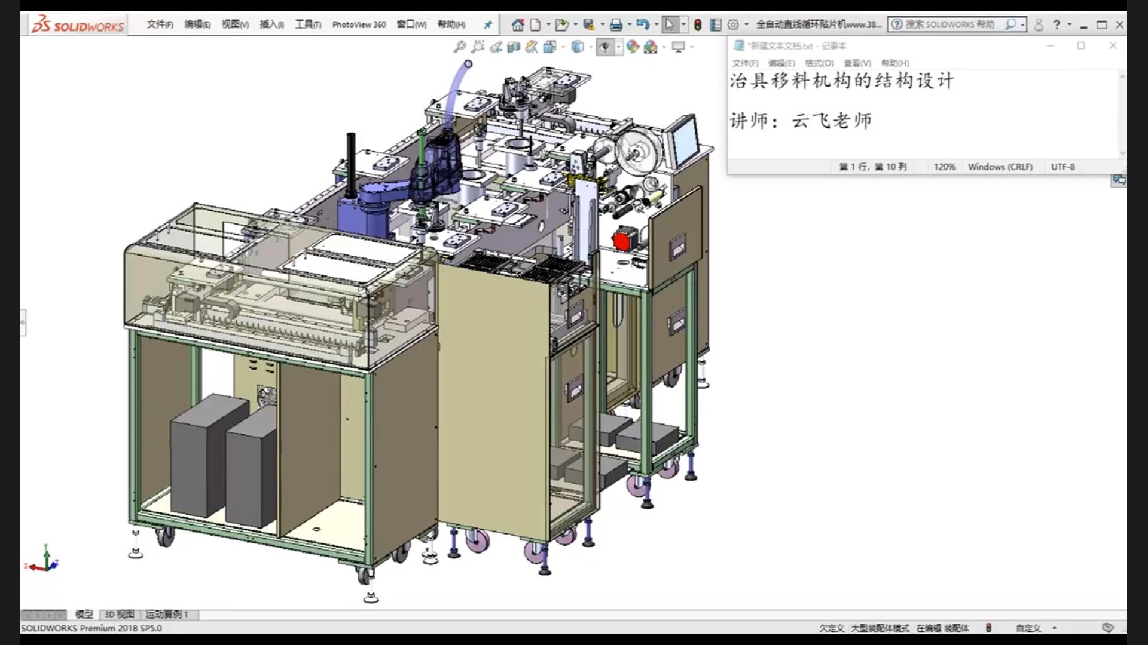Click 自定义 units in status bar
The height and width of the screenshot is (645, 1148).
(x=1028, y=628)
